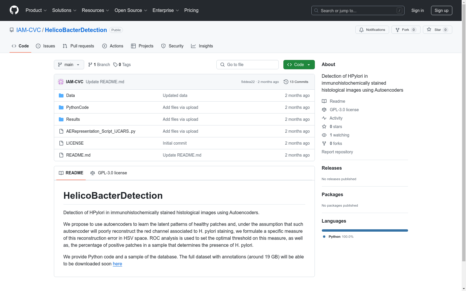Click the star icon beside 0 stars
The image size is (466, 291).
[x=324, y=127]
